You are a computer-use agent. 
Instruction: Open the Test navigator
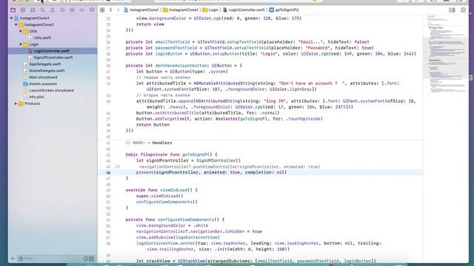[62, 10]
